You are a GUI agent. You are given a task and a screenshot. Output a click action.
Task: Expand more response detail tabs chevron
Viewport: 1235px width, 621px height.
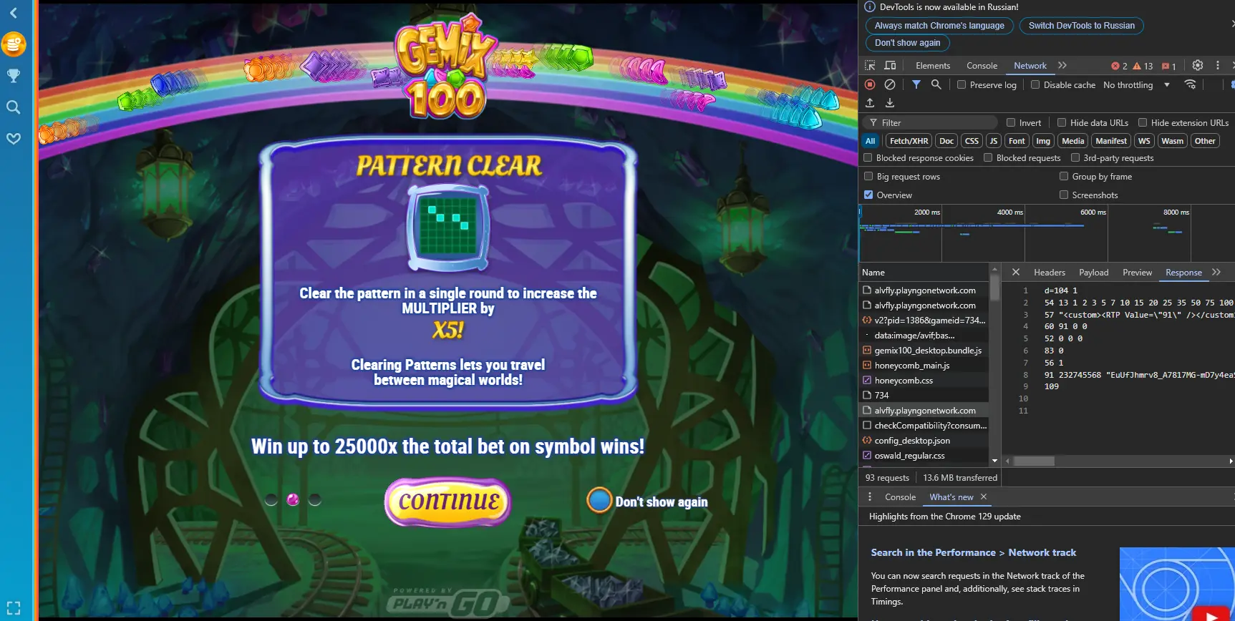[1216, 272]
